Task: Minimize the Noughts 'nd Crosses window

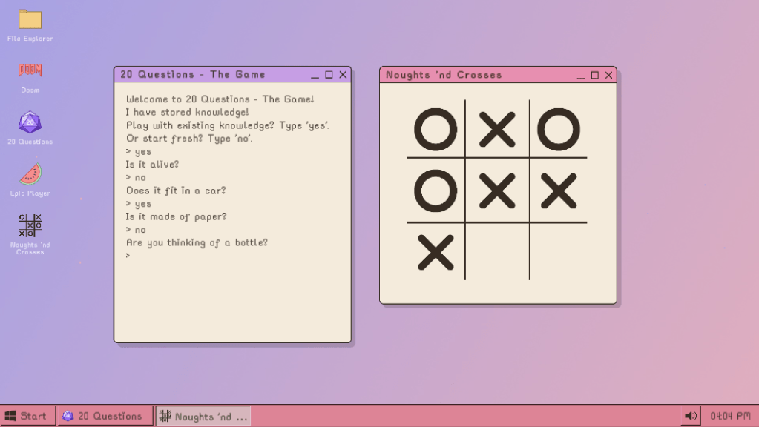Action: point(580,75)
